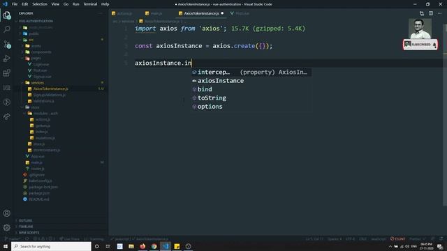Open the Accounts icon in activity bar
The image size is (447, 251).
7,213
